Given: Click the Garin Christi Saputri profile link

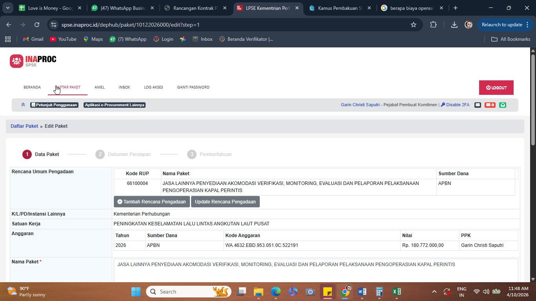Looking at the screenshot, I should click(360, 105).
